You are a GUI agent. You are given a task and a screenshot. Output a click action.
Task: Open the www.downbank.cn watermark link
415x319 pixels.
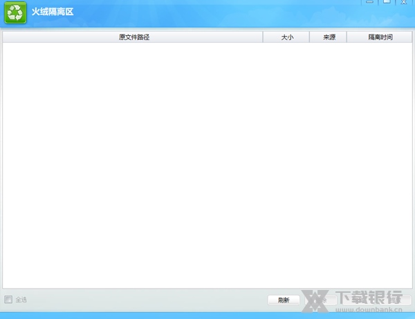tap(367, 309)
